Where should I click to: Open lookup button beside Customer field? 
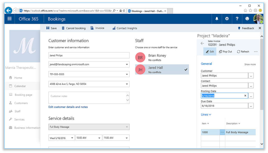[x=251, y=75]
